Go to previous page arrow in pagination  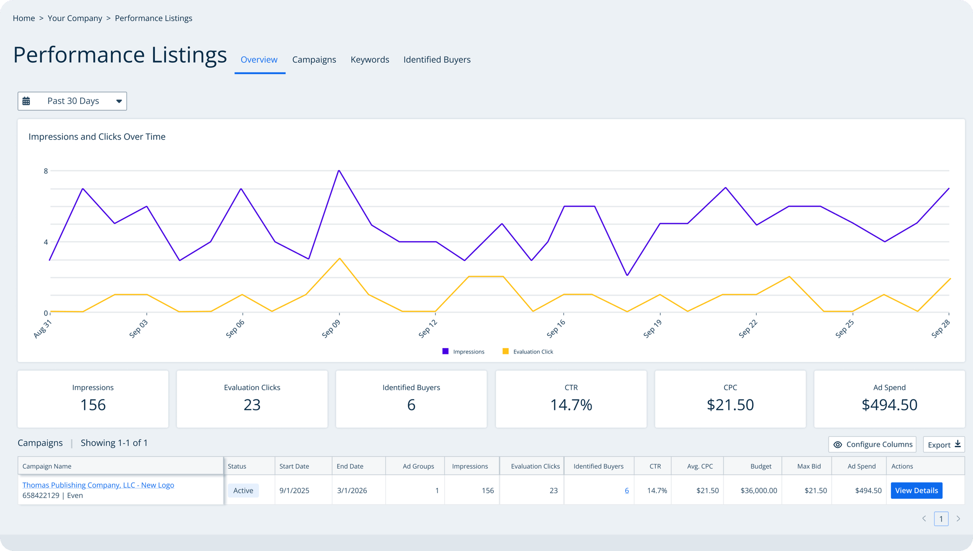pyautogui.click(x=924, y=519)
